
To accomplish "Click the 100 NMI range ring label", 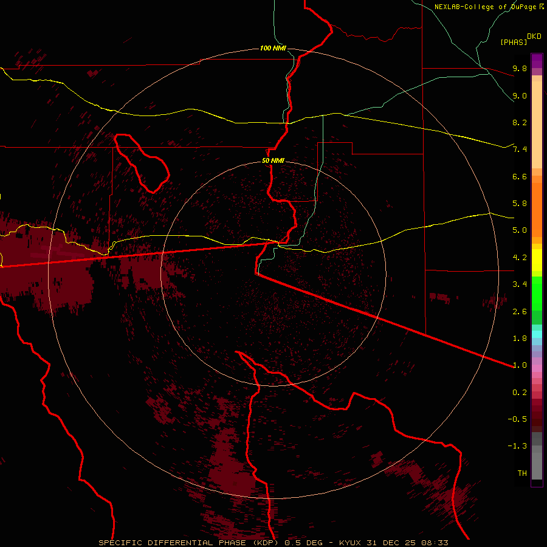I will click(x=273, y=48).
